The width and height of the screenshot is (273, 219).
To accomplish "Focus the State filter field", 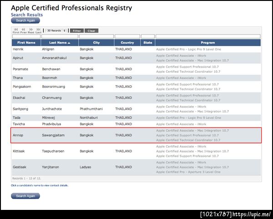I will pyautogui.click(x=148, y=36).
